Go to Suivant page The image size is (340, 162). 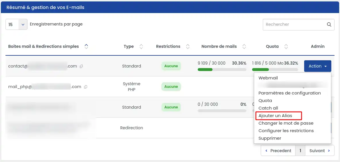click(x=320, y=151)
